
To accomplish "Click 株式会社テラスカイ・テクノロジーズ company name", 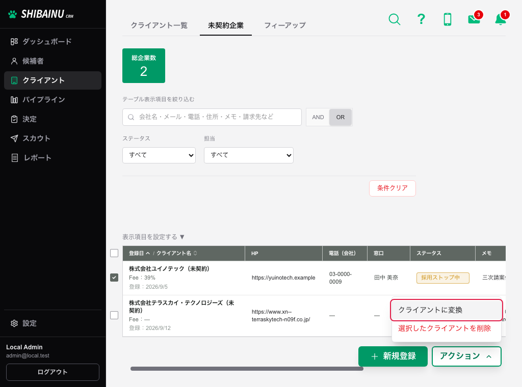I will (181, 307).
